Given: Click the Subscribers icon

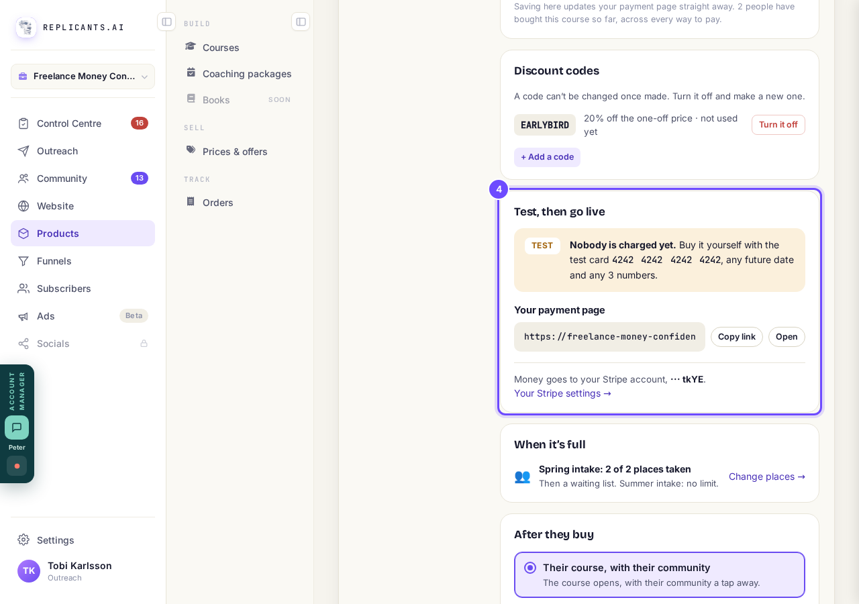Looking at the screenshot, I should click(23, 289).
